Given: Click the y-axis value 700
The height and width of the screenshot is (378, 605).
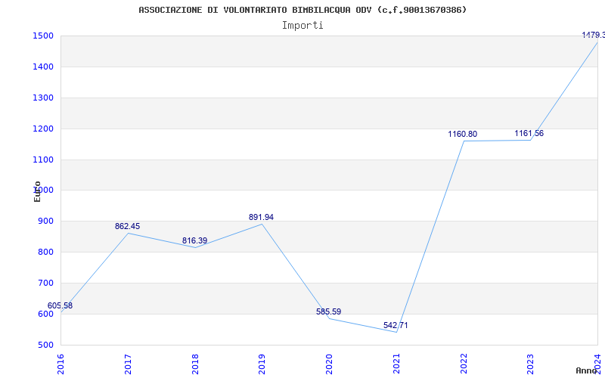Looking at the screenshot, I should click(x=46, y=283).
